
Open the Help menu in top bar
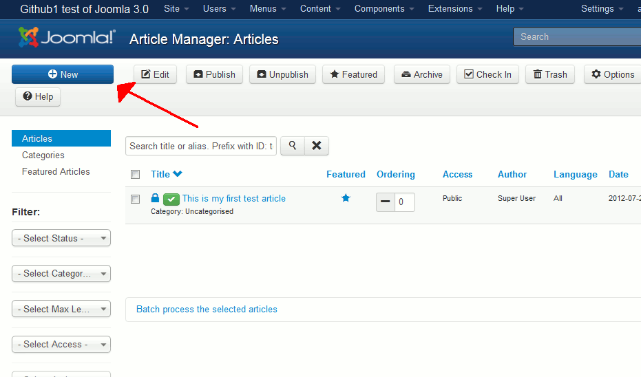[509, 8]
